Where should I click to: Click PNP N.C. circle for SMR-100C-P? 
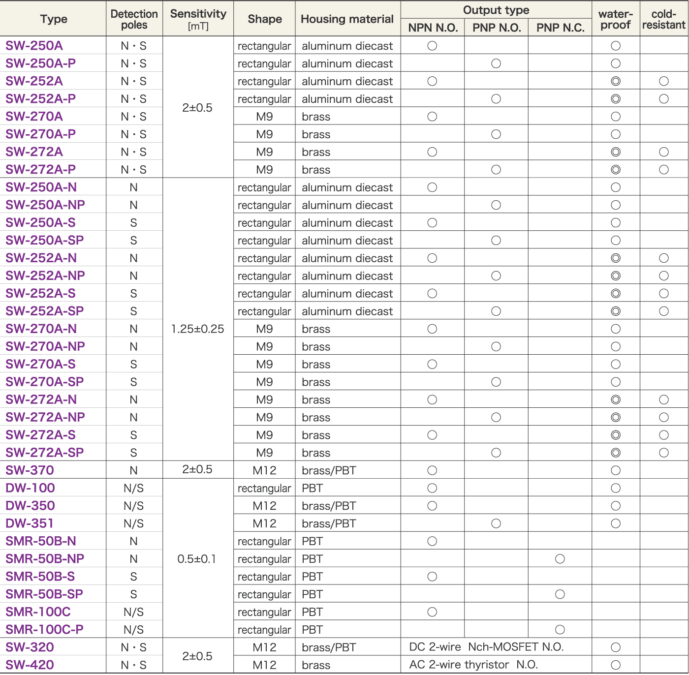click(560, 630)
